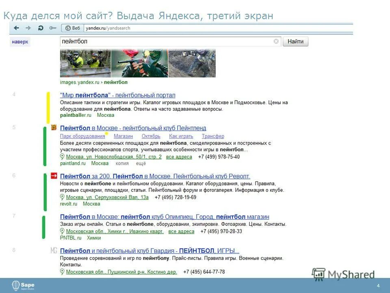Screen dimensions: 390x293
Task: Open Октябрь sitelink
Action: pos(151,136)
